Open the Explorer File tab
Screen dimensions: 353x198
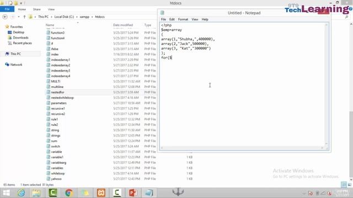(7, 9)
